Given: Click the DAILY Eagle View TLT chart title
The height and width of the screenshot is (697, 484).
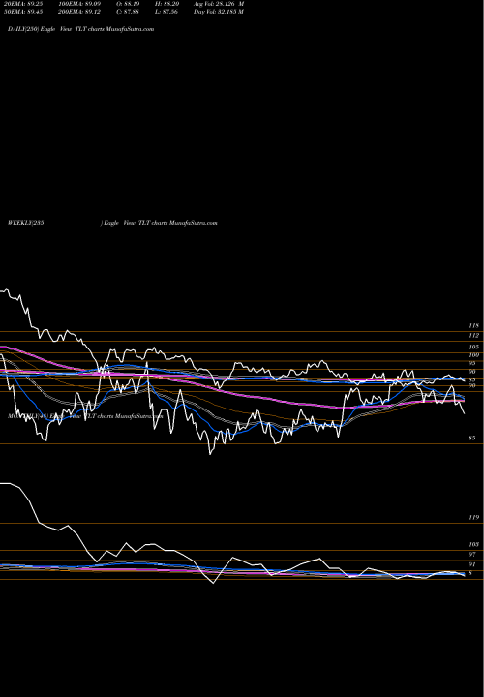Looking at the screenshot, I should click(x=81, y=29).
